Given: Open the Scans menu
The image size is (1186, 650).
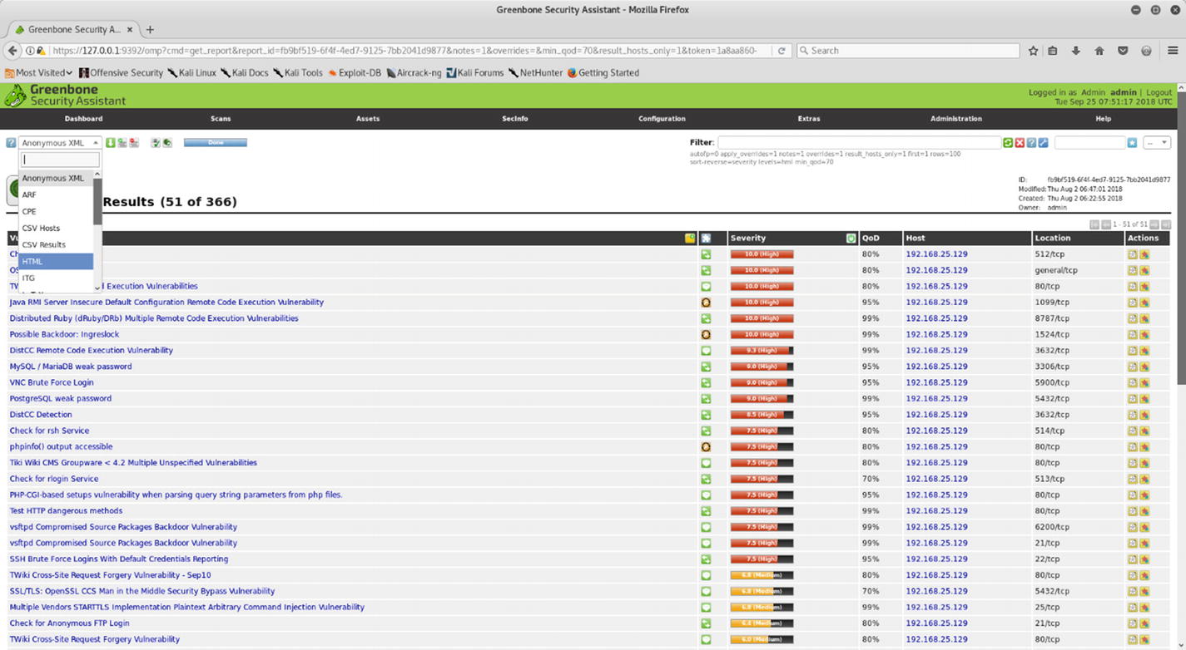Looking at the screenshot, I should (221, 119).
